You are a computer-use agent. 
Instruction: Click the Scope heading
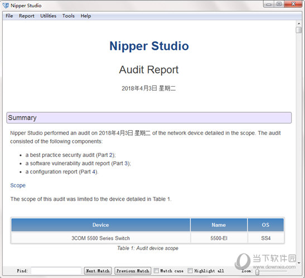pyautogui.click(x=18, y=185)
